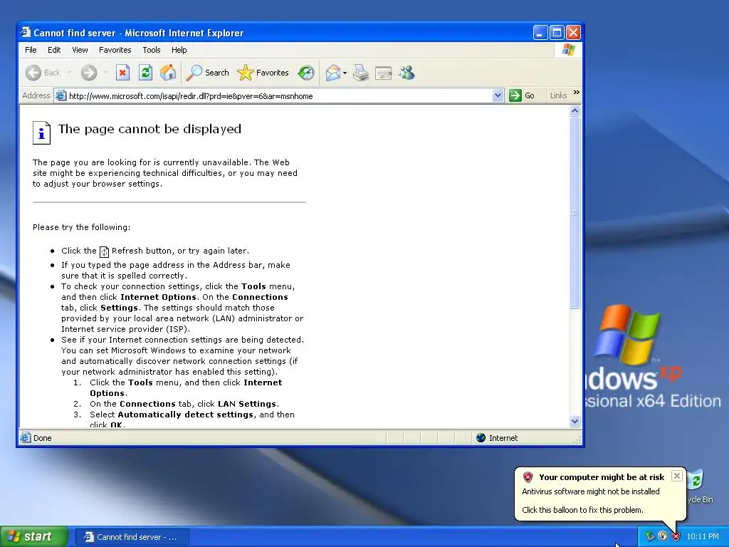Image resolution: width=729 pixels, height=547 pixels.
Task: Click the scrollbar down arrow
Action: tap(575, 422)
